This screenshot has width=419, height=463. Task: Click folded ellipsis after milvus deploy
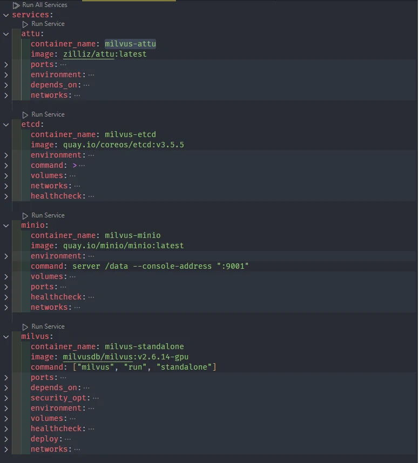pos(67,439)
